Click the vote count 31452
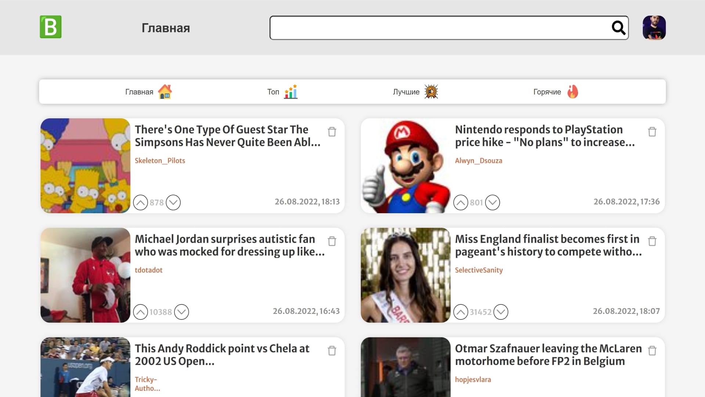Viewport: 705px width, 397px height. 481,312
